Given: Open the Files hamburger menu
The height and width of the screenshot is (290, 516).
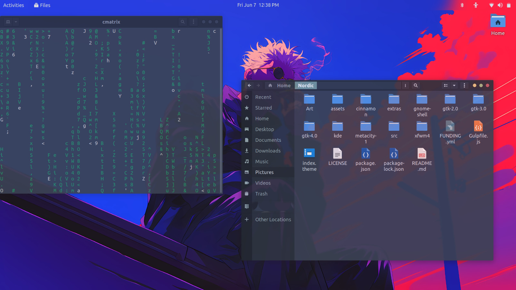Looking at the screenshot, I should (x=464, y=85).
